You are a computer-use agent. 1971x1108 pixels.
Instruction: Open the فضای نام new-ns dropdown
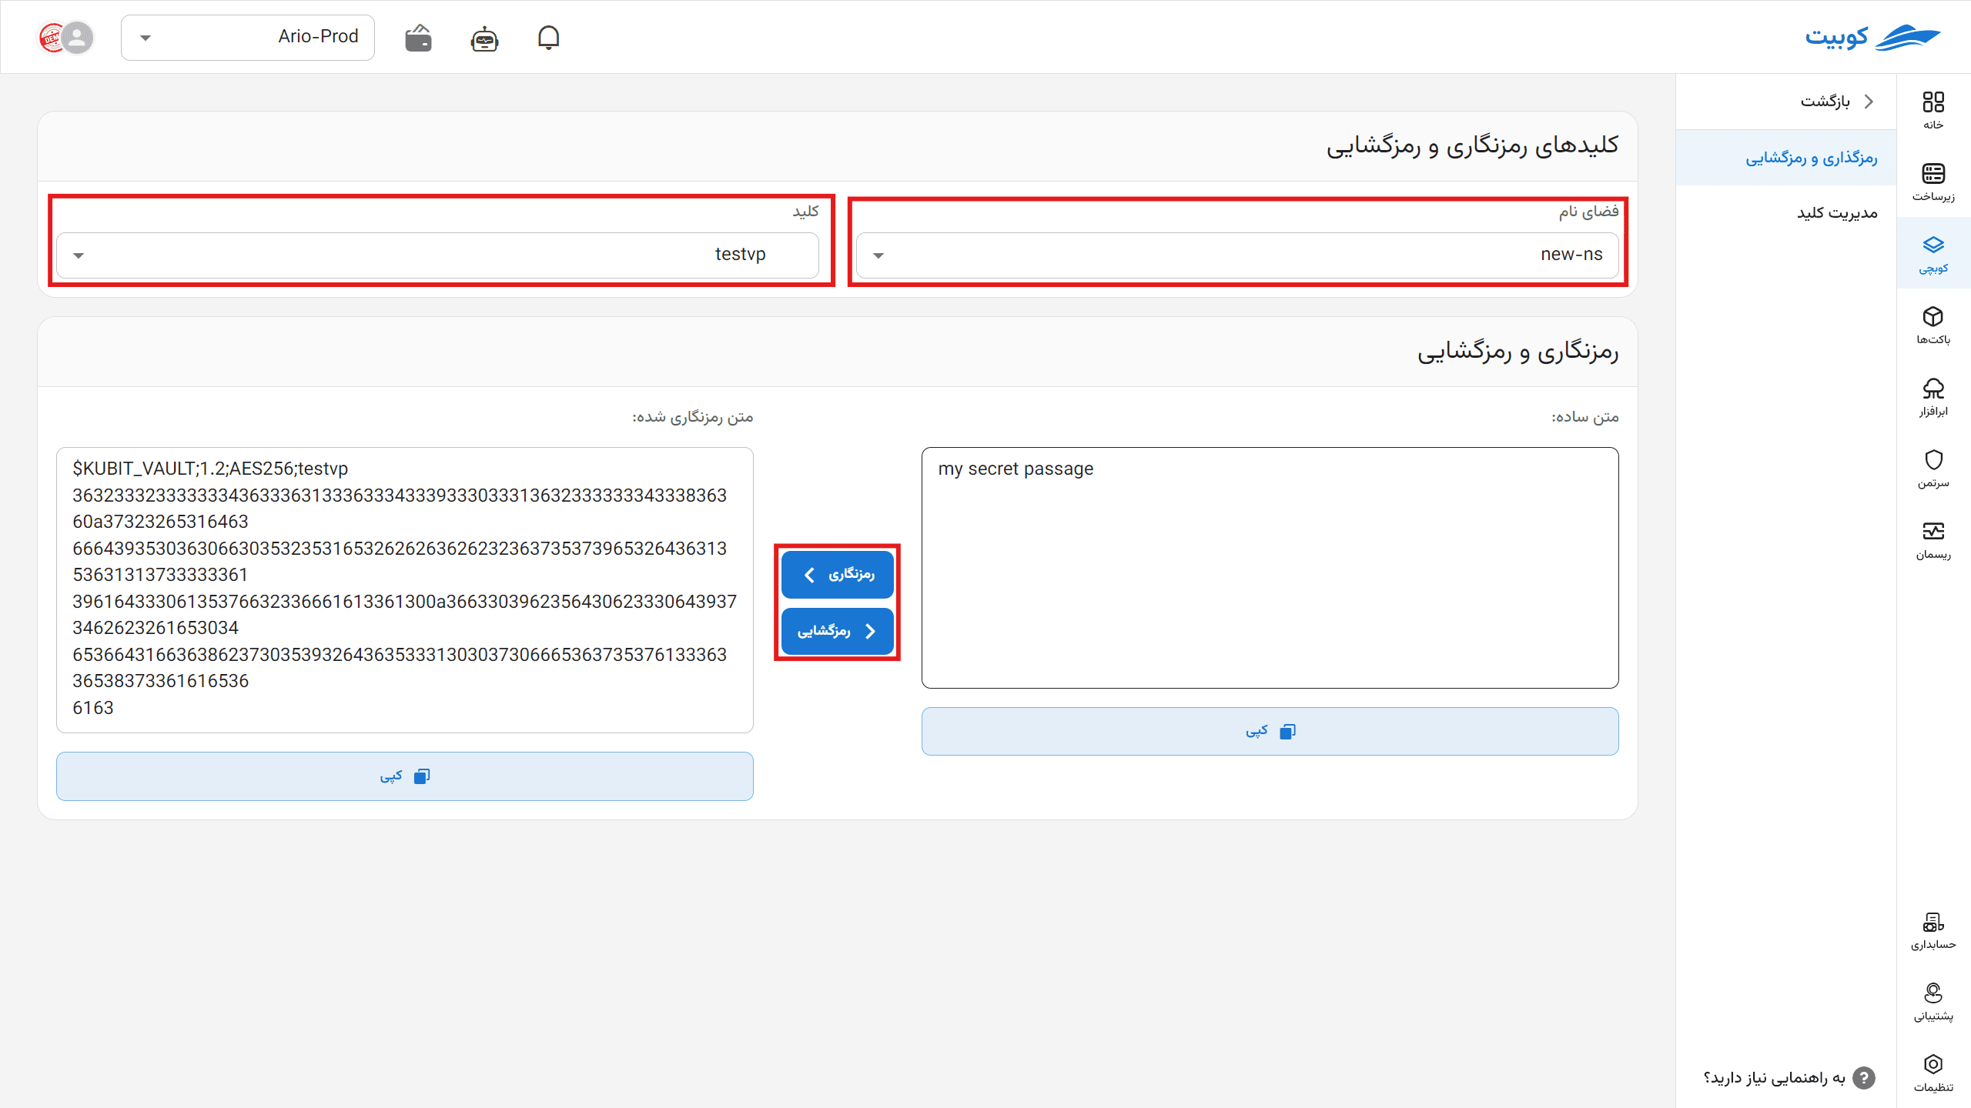click(x=1237, y=255)
